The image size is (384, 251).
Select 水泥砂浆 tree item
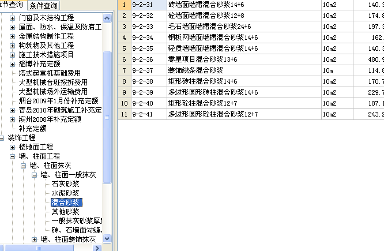(65, 193)
